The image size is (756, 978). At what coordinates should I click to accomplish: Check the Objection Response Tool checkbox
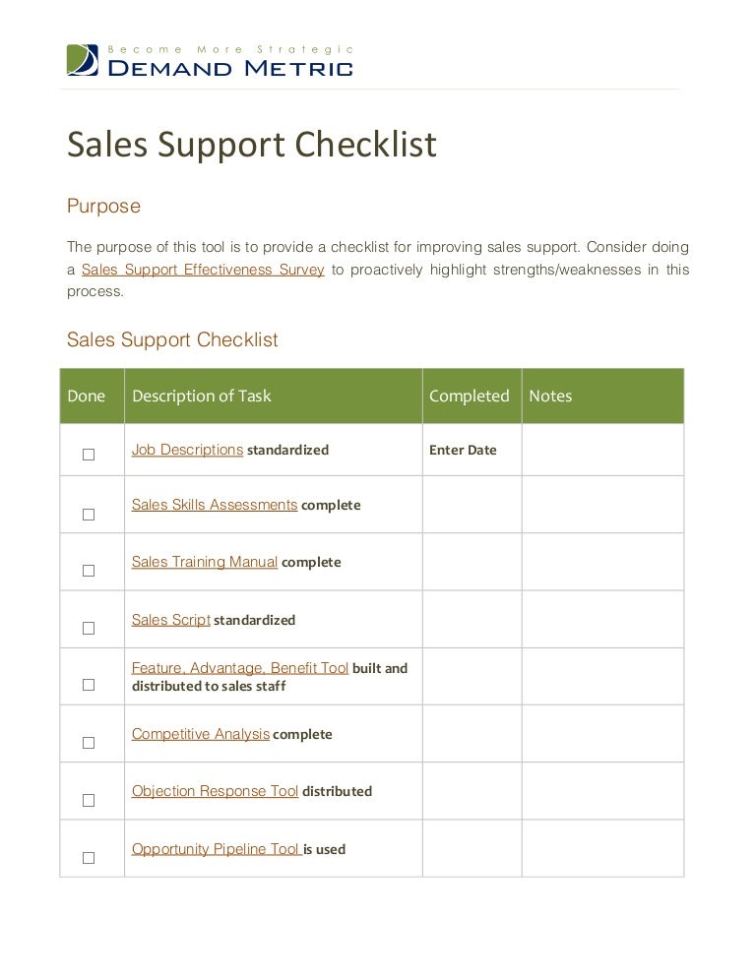89,801
